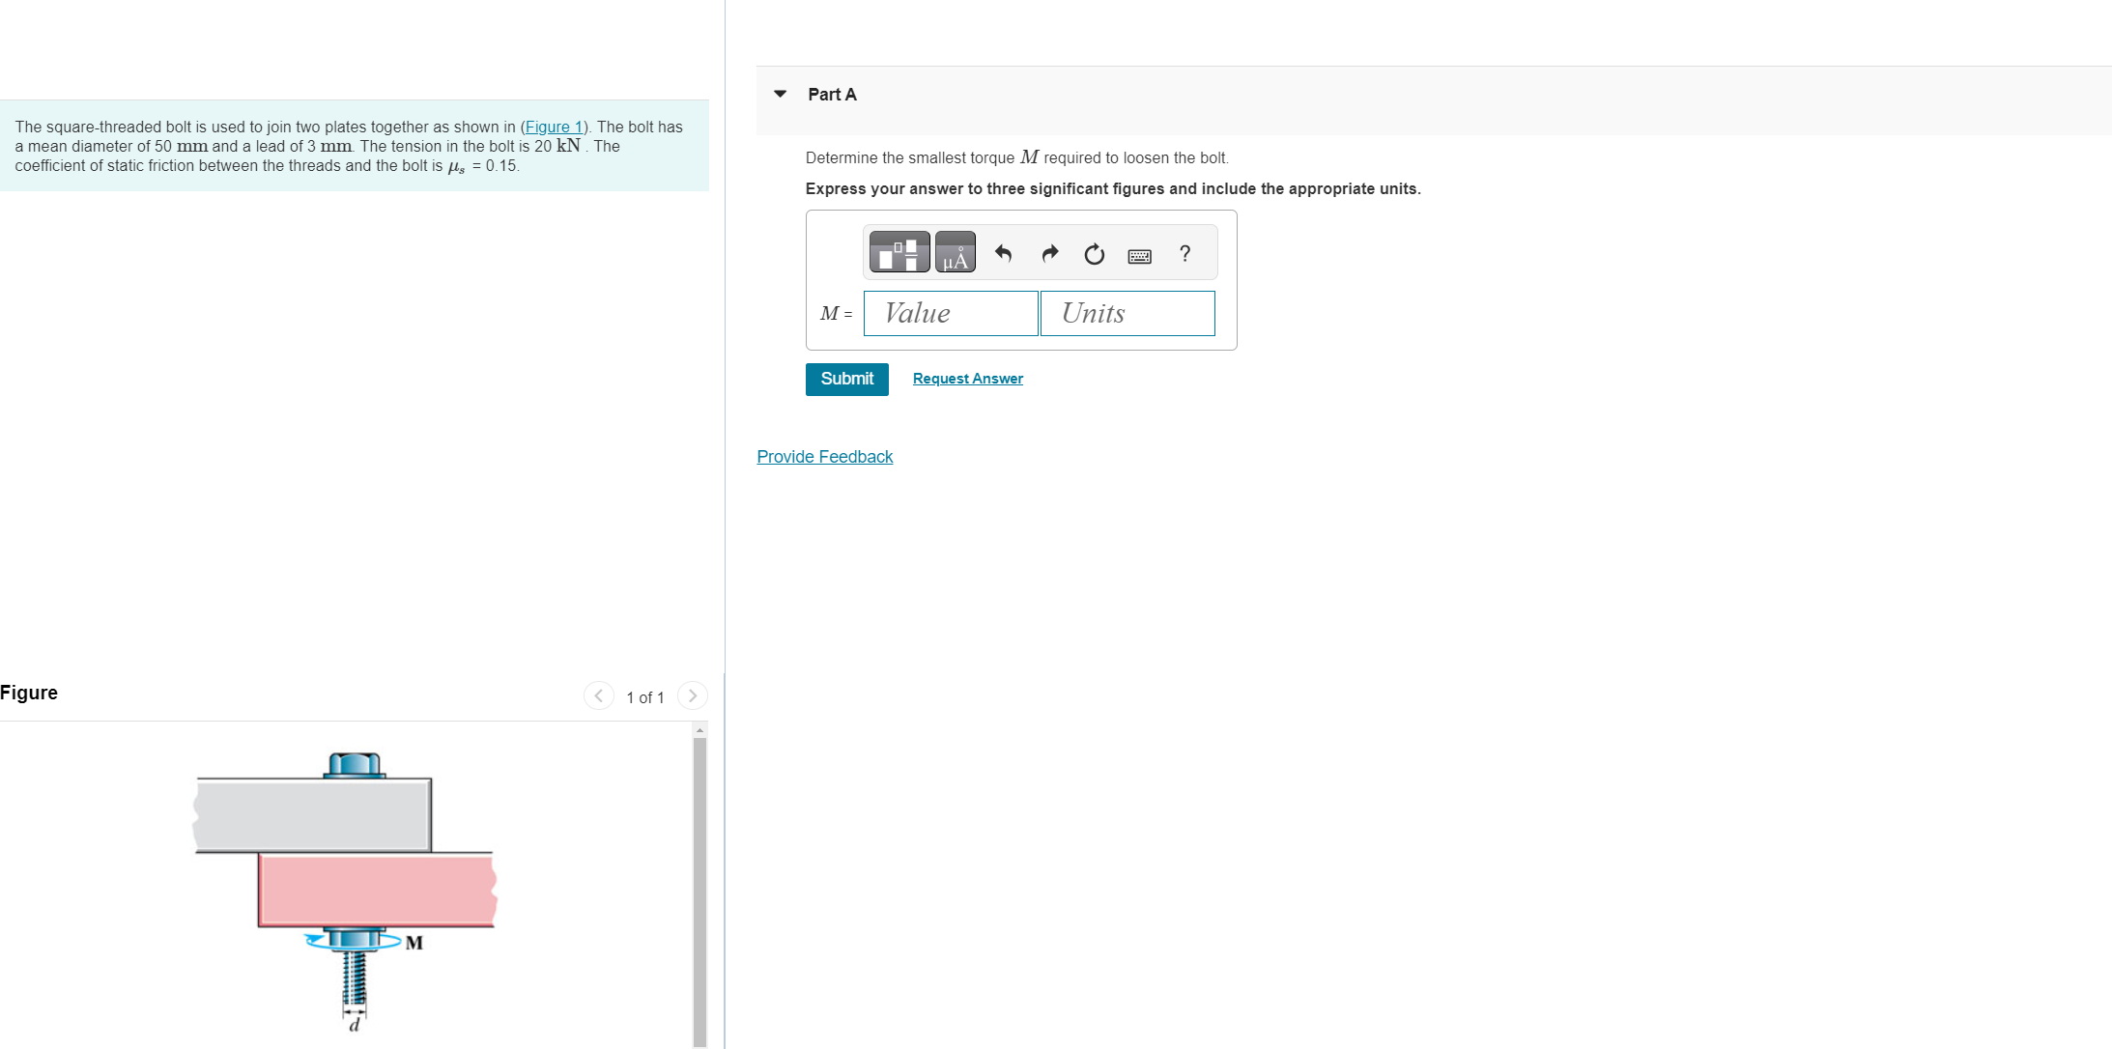Click the figure panel vertical scrollbar

699,889
